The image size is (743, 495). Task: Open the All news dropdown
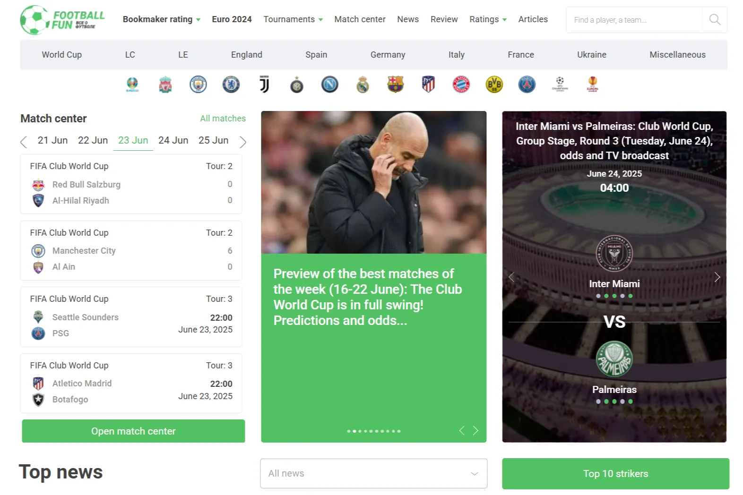pos(373,473)
